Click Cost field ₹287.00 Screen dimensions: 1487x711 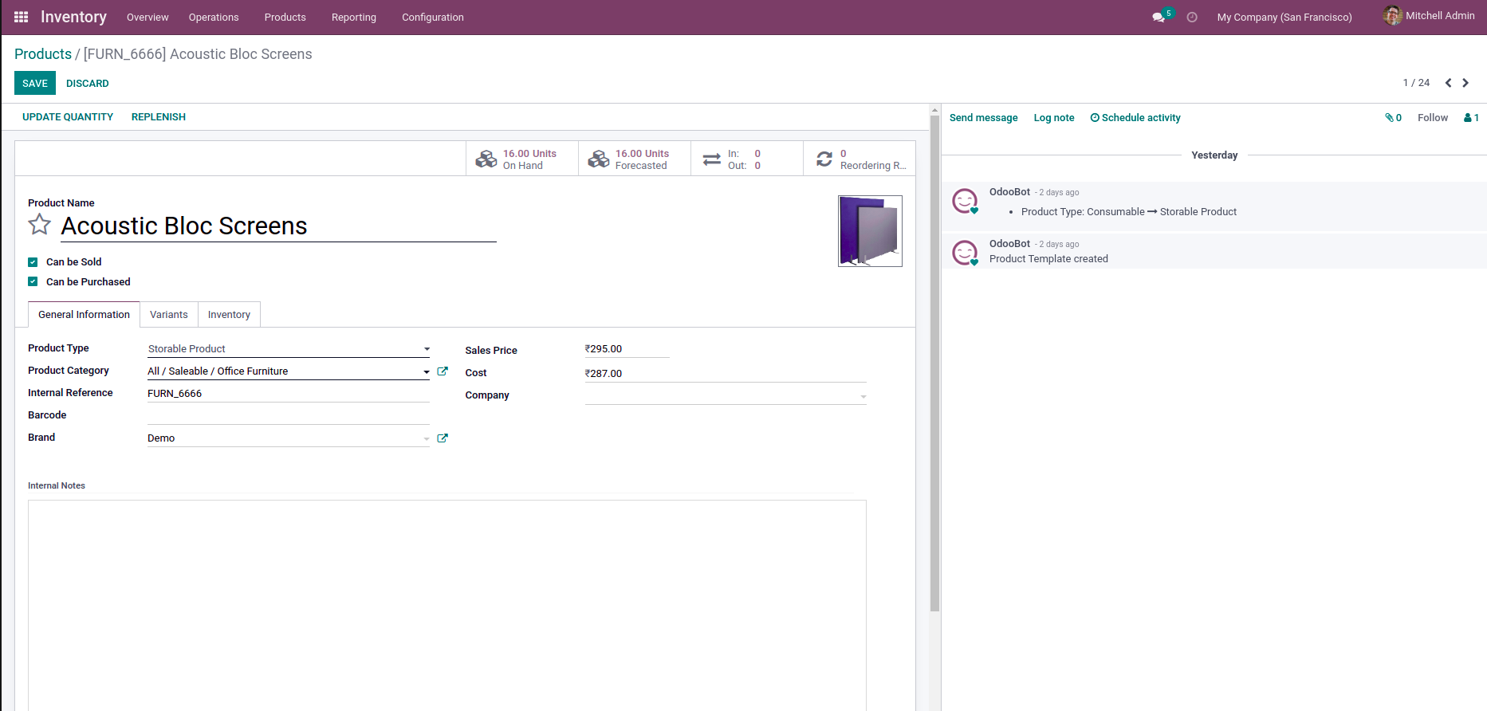coord(726,374)
